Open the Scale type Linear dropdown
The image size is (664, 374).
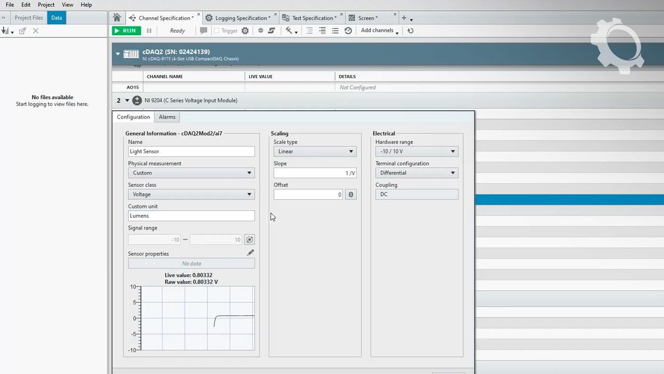(314, 151)
